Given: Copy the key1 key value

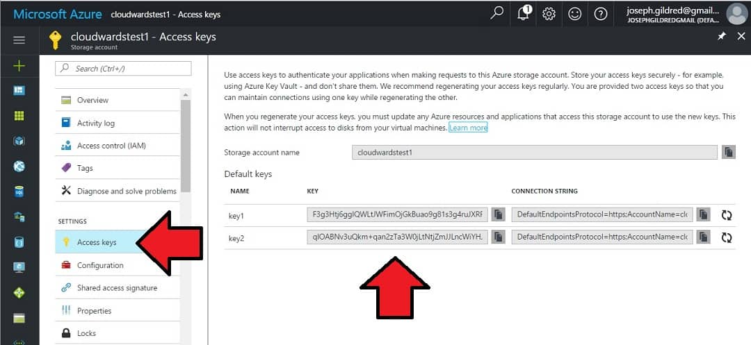Looking at the screenshot, I should point(499,214).
